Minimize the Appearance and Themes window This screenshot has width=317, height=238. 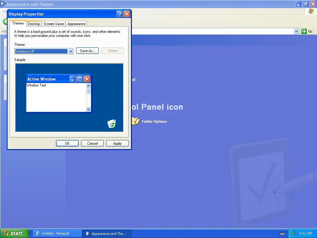[x=298, y=4]
